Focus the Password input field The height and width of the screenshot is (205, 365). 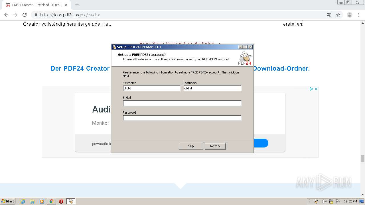coord(182,118)
